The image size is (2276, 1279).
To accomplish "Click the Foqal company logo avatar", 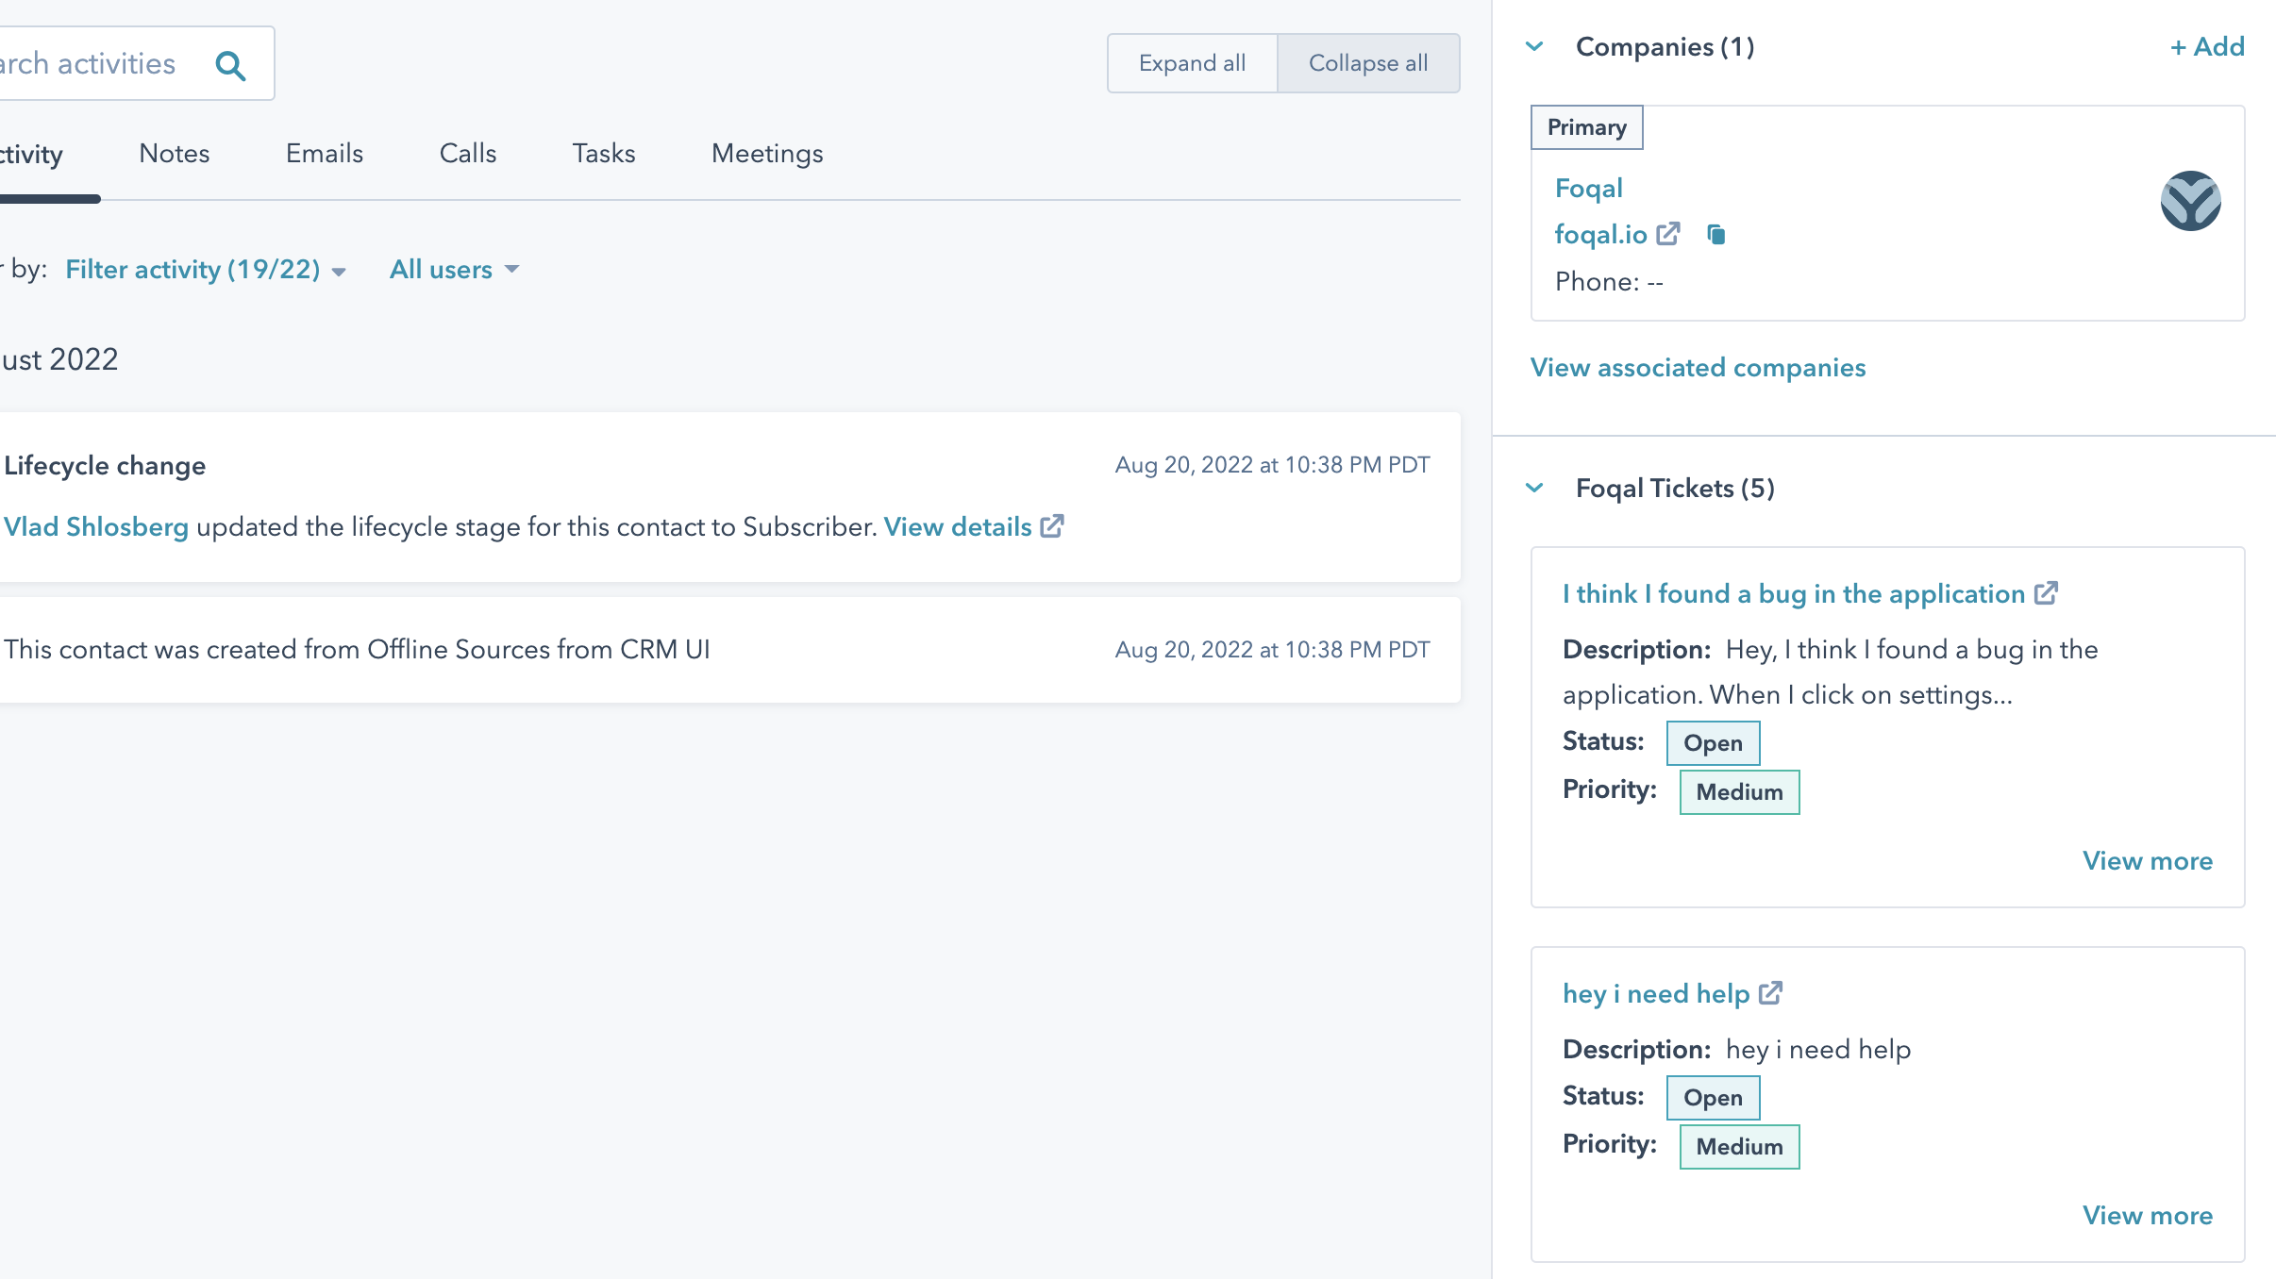I will pyautogui.click(x=2190, y=200).
